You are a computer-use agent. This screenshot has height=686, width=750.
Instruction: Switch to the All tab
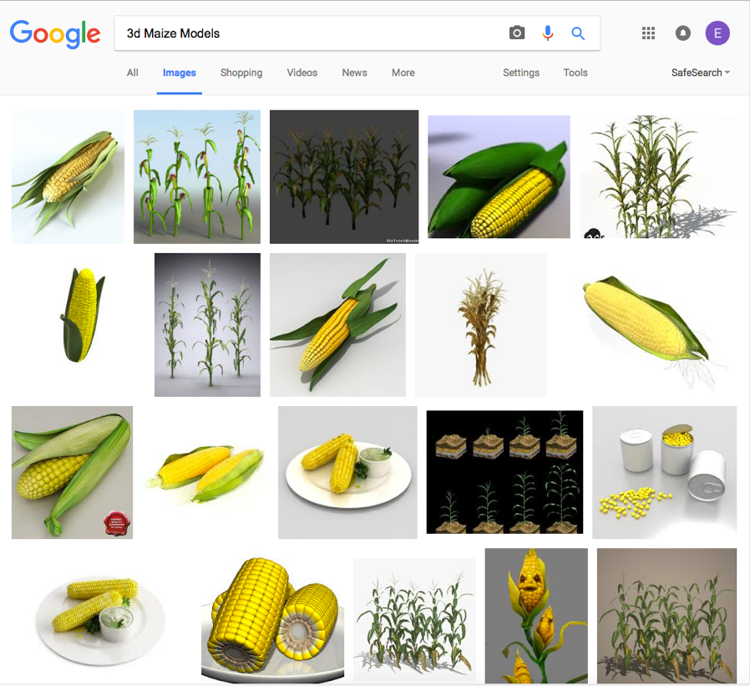(x=133, y=73)
